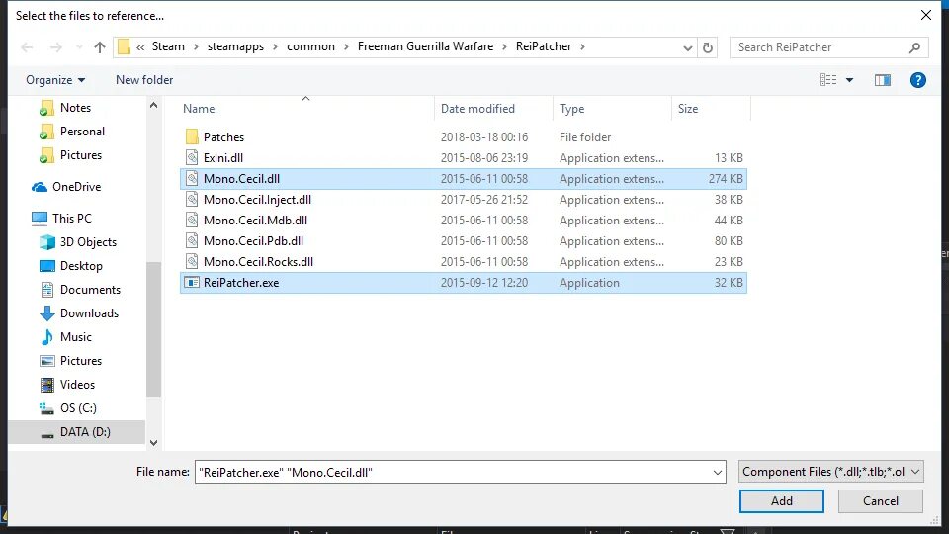Open DATA (D:) drive
Viewport: 949px width, 534px height.
click(85, 432)
